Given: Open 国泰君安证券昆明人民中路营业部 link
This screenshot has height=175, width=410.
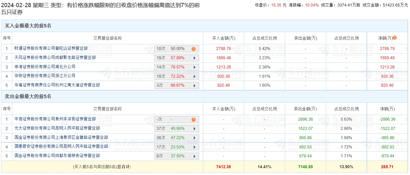Looking at the screenshot, I should [x=61, y=146].
